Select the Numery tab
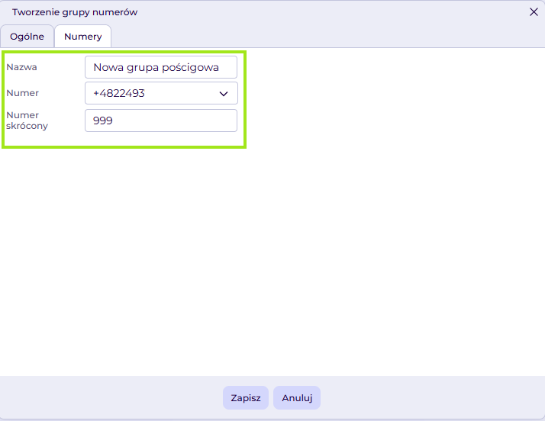Screen dimensions: 545x421 pyautogui.click(x=82, y=36)
